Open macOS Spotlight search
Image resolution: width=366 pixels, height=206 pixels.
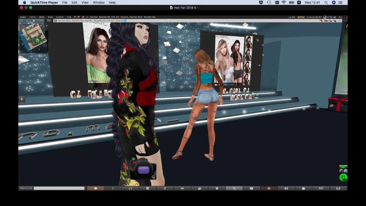click(x=326, y=3)
